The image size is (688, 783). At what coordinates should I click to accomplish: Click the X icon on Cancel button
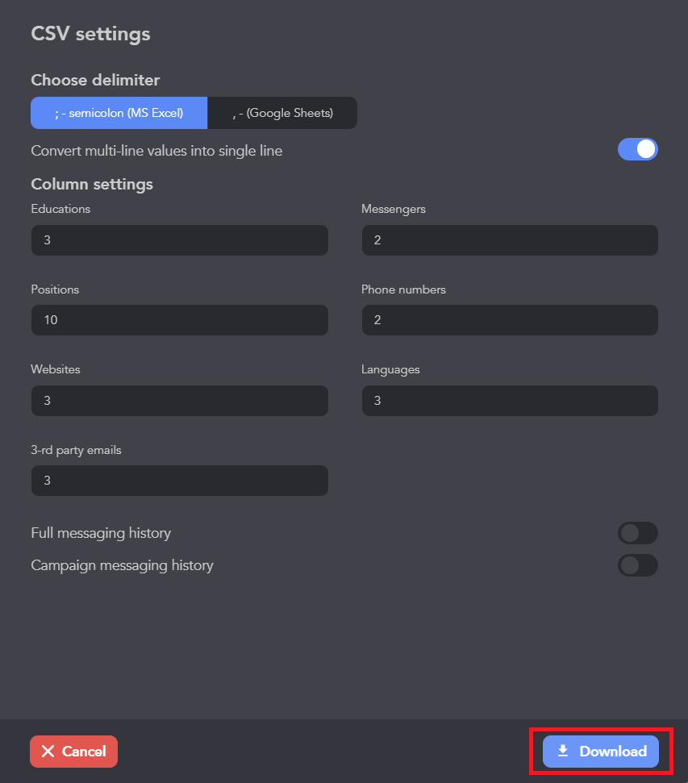(48, 752)
